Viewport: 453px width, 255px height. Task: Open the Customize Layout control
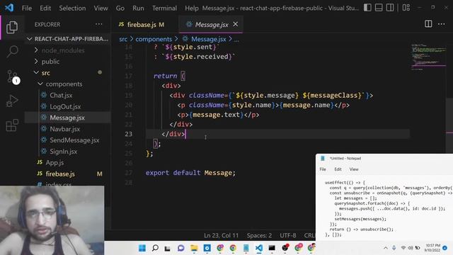pyautogui.click(x=406, y=8)
